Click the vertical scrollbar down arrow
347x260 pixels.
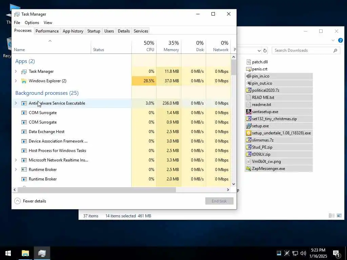pyautogui.click(x=233, y=184)
